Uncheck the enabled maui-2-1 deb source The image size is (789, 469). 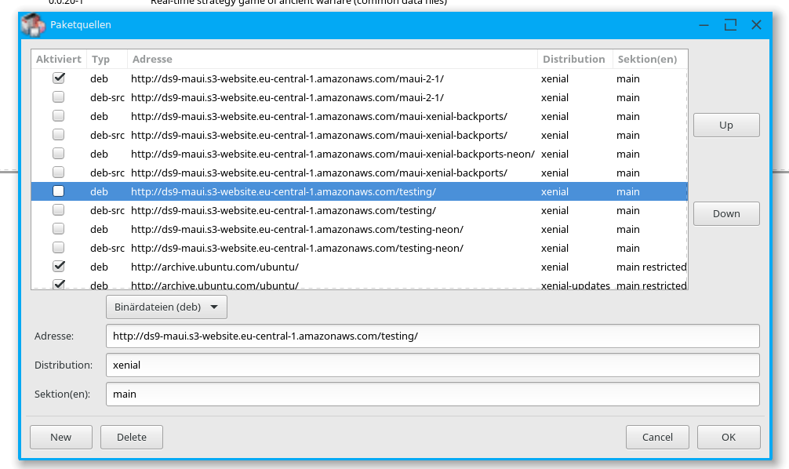(59, 78)
